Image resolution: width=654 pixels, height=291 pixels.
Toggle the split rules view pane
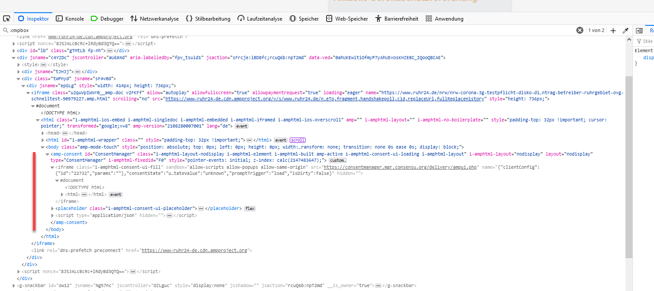[640, 30]
